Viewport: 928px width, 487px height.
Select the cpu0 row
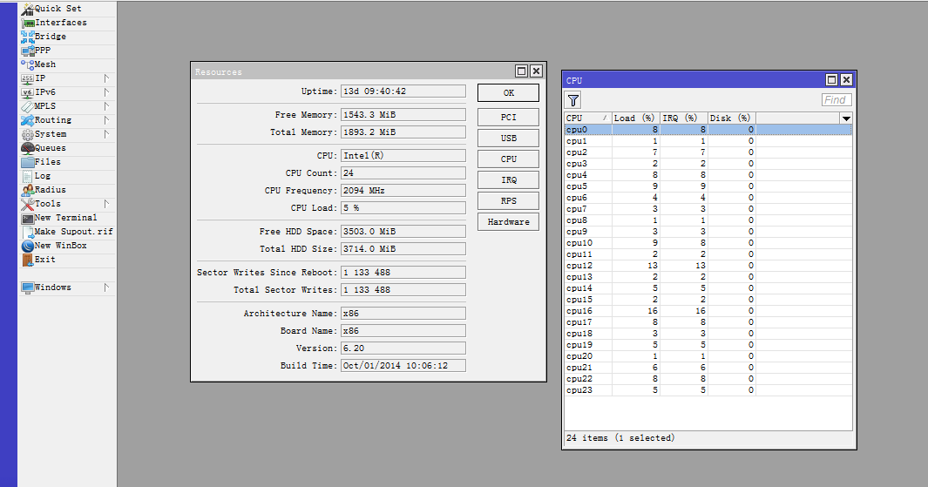[x=708, y=130]
